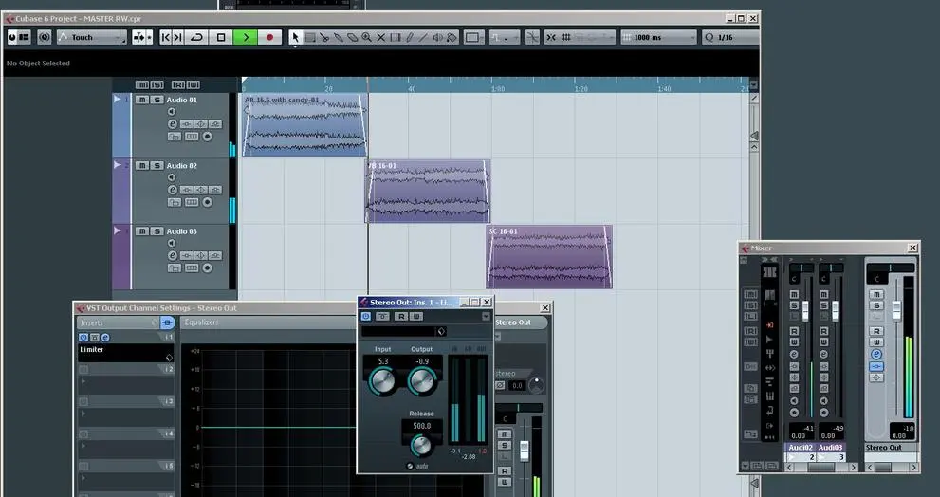Viewport: 940px width, 497px height.
Task: Click the Limiter Output knob
Action: click(x=422, y=380)
